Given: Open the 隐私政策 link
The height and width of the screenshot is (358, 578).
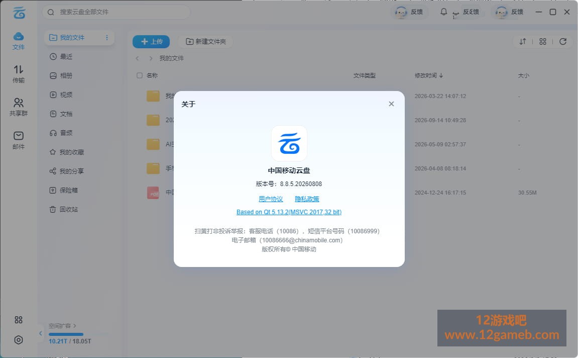Looking at the screenshot, I should (x=307, y=199).
